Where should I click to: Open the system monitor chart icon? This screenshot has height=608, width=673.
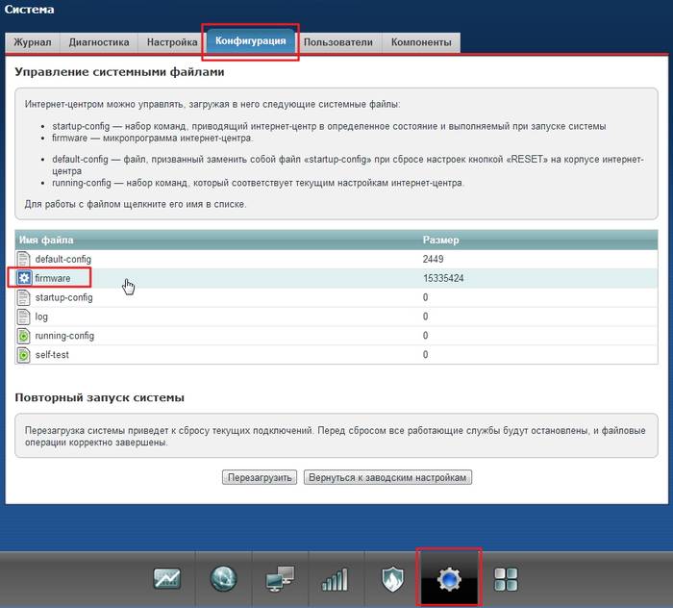(x=167, y=578)
